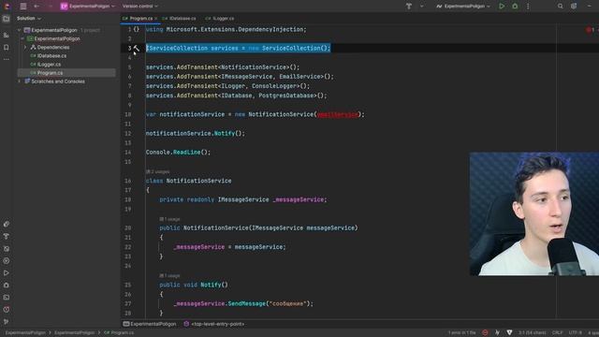Select ILogger.cs in solution tree
The width and height of the screenshot is (599, 337).
tap(49, 65)
